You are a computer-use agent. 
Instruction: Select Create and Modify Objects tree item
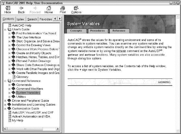coord(34,53)
